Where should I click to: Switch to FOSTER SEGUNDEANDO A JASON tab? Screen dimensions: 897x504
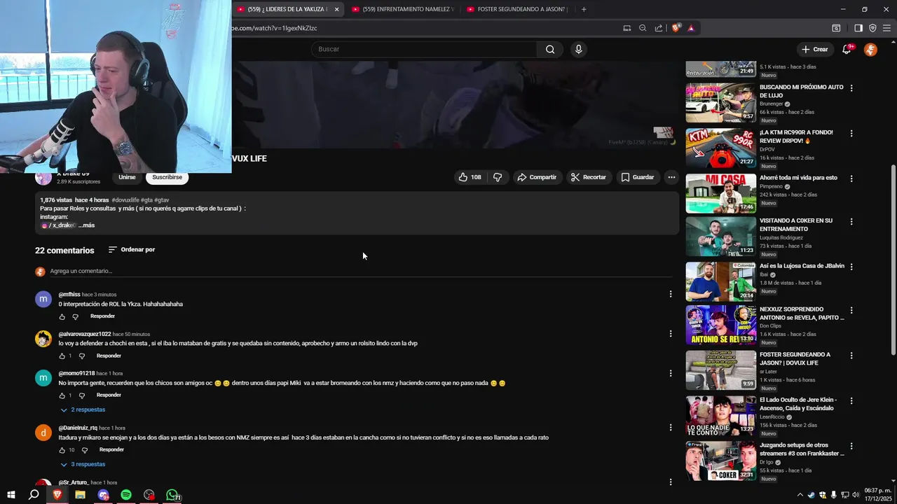click(x=516, y=9)
